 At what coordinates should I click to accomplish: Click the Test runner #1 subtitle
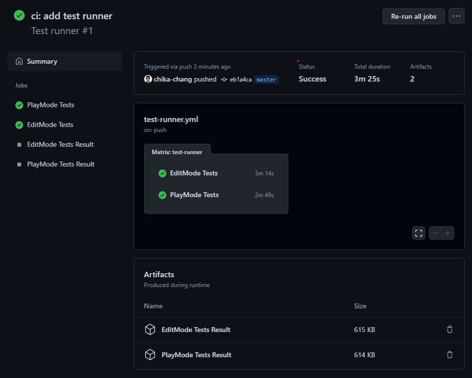coord(62,31)
